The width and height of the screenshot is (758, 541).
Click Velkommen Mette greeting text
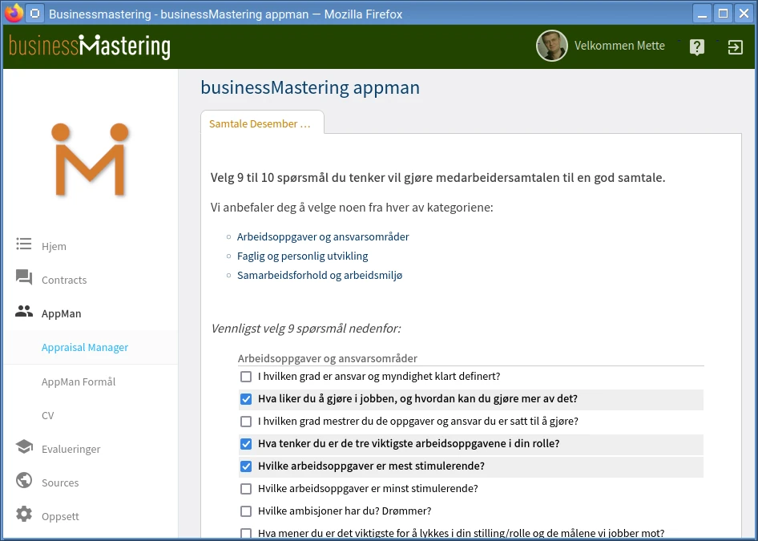click(619, 46)
